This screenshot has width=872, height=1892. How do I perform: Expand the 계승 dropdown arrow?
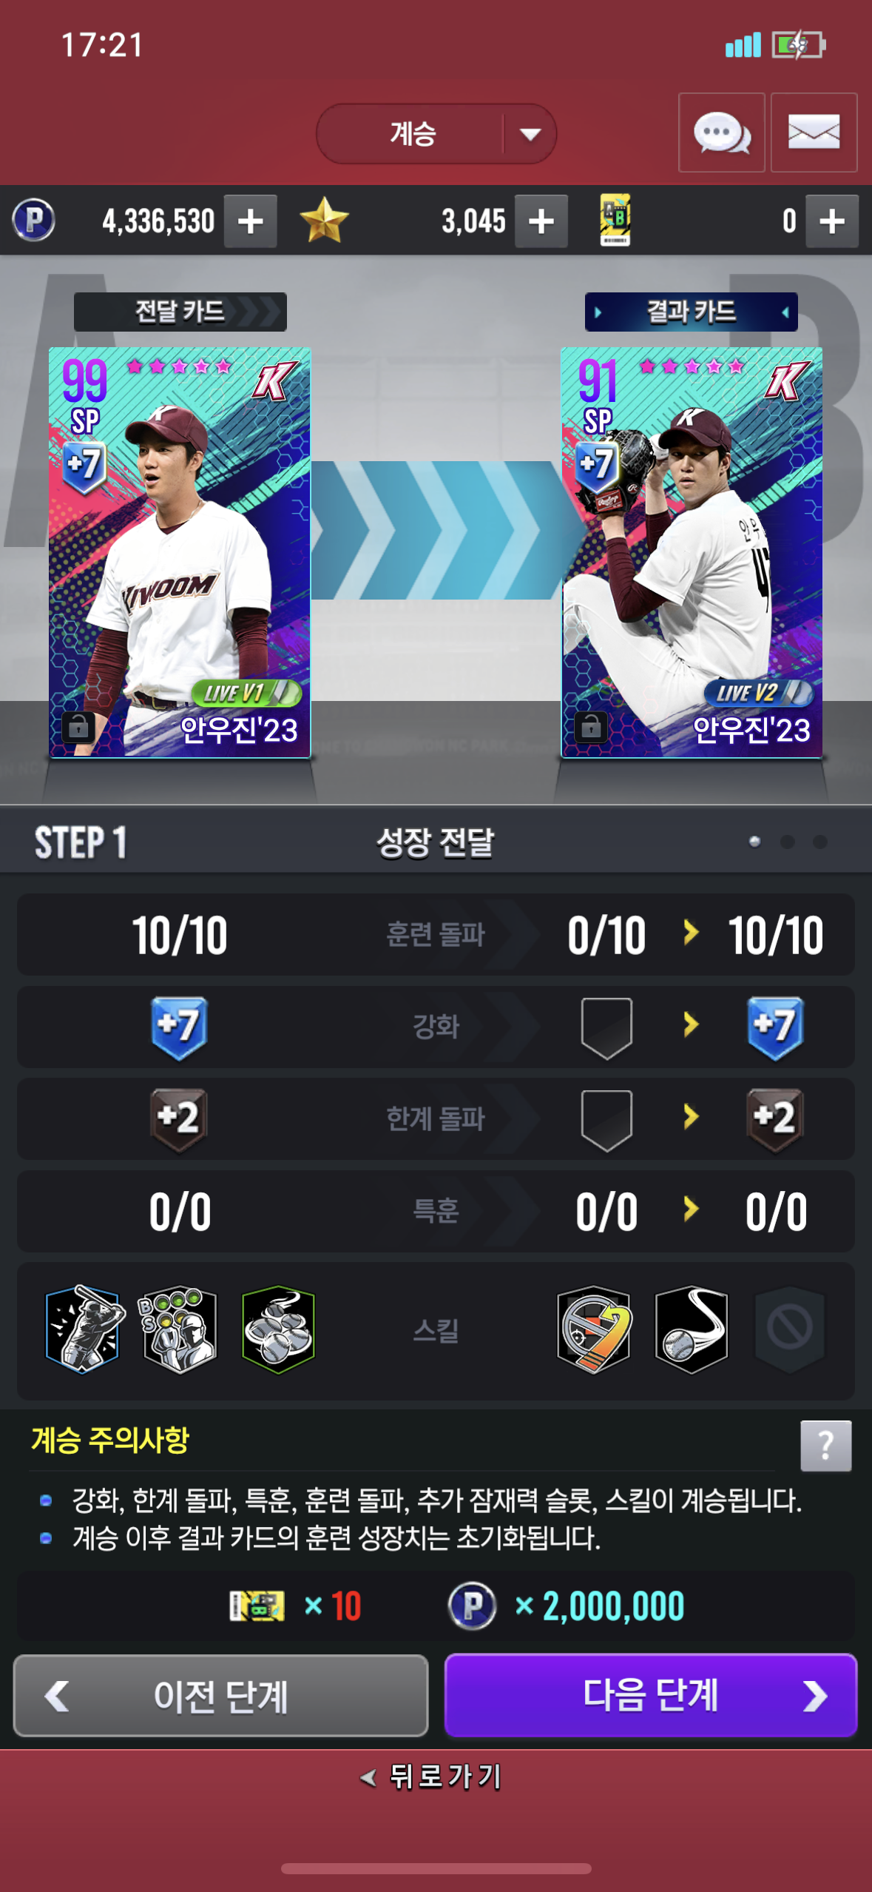(x=530, y=134)
